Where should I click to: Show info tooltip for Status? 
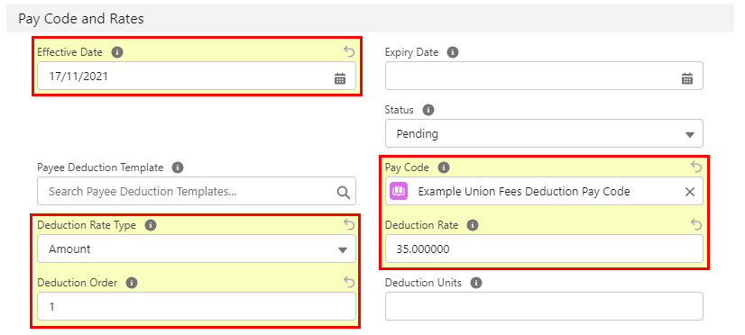(428, 110)
